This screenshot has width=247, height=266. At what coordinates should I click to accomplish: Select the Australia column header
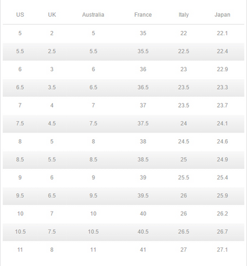(x=93, y=15)
